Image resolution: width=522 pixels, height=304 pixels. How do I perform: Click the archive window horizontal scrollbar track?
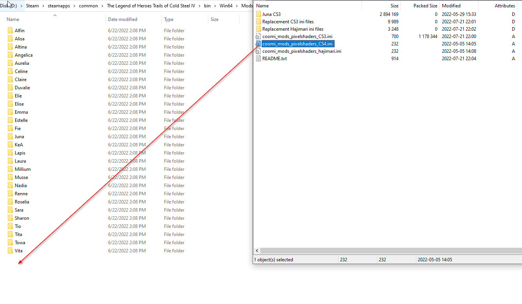[391, 251]
